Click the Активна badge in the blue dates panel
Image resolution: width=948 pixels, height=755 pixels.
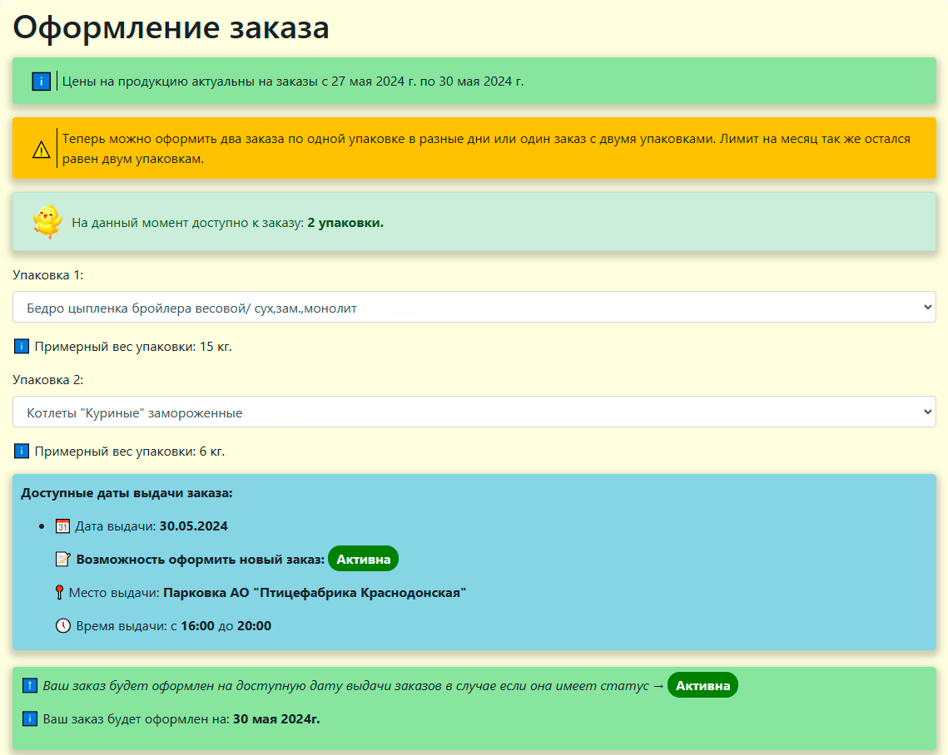pyautogui.click(x=363, y=560)
